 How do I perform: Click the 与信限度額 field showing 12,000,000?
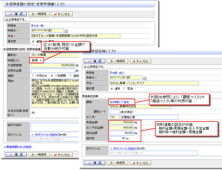coord(53,65)
